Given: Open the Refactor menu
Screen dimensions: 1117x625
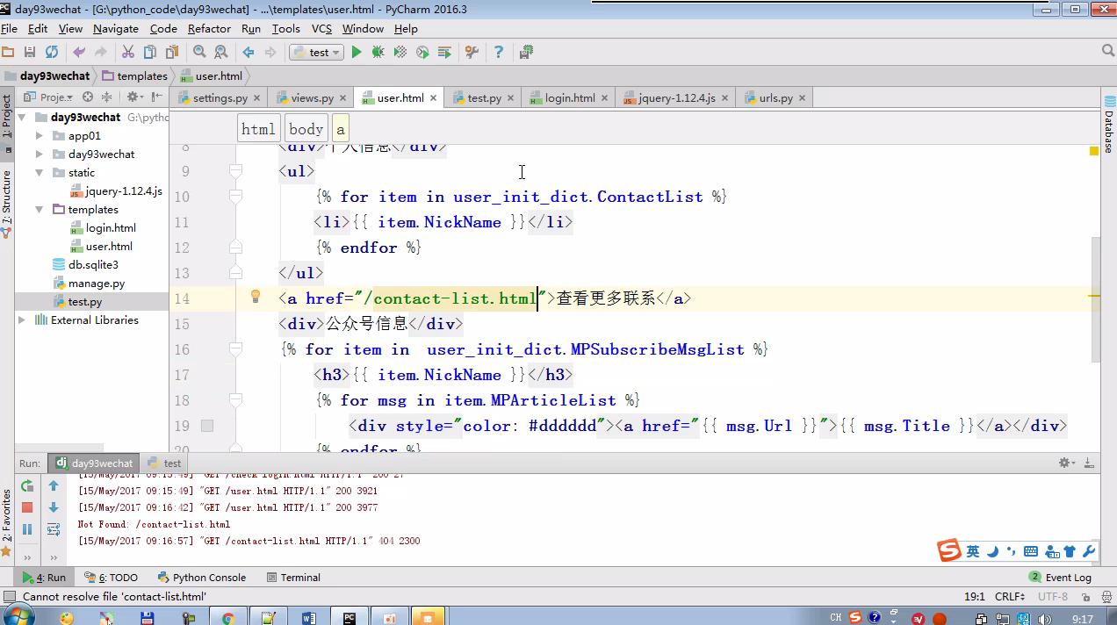Looking at the screenshot, I should (x=209, y=29).
